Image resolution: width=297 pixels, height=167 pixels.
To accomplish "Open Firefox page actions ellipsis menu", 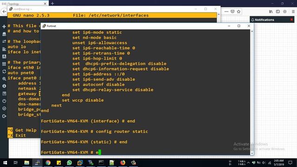I will click(226, 12).
